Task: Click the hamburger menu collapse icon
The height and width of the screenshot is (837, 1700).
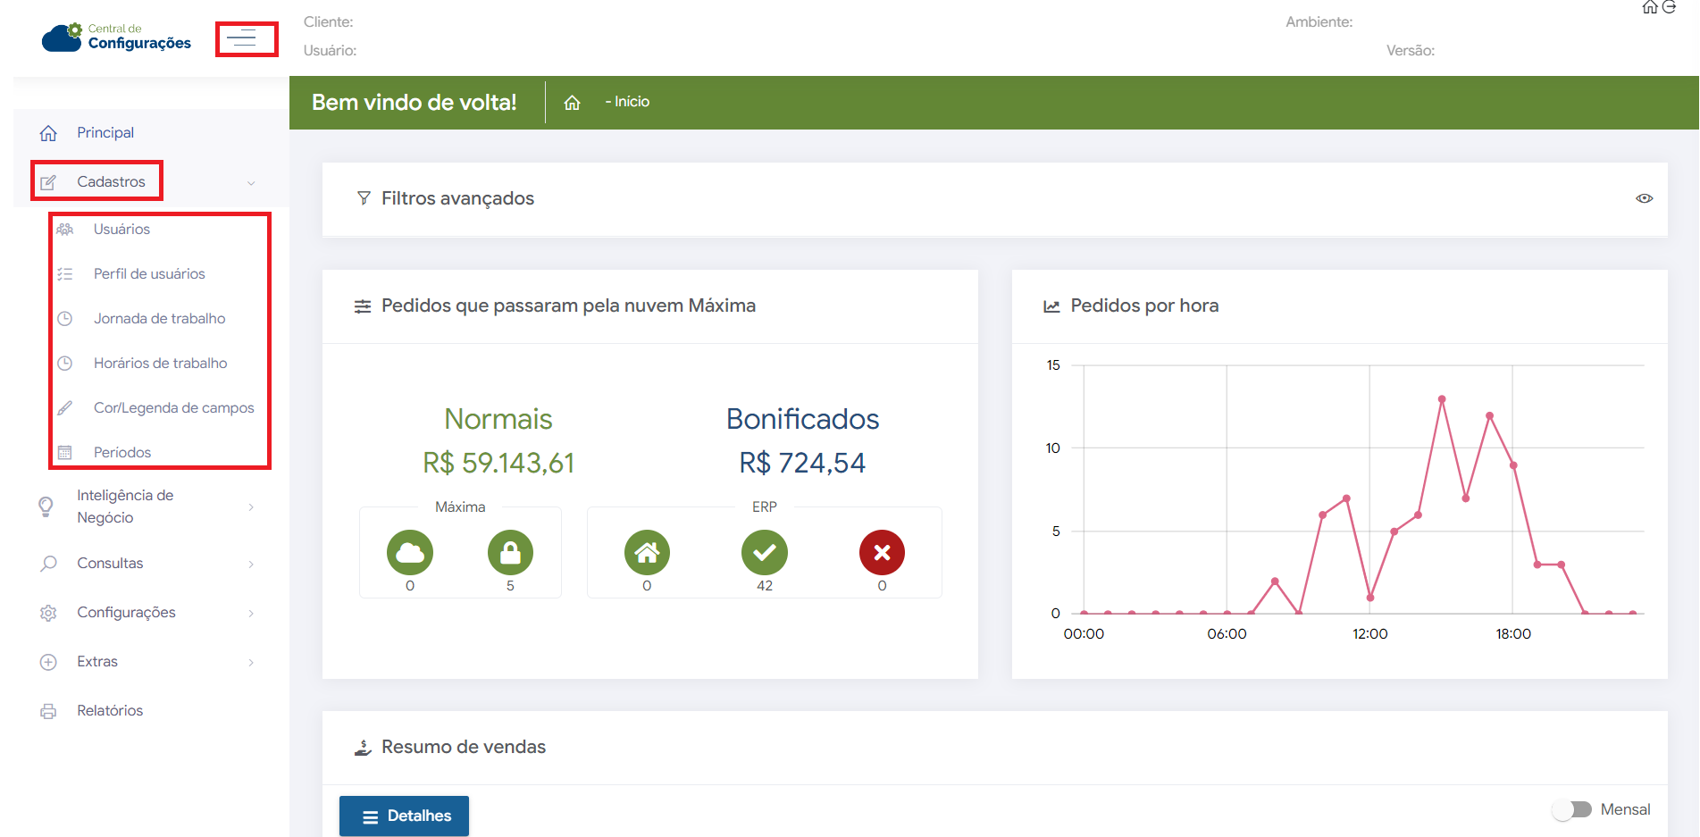Action: pyautogui.click(x=243, y=38)
